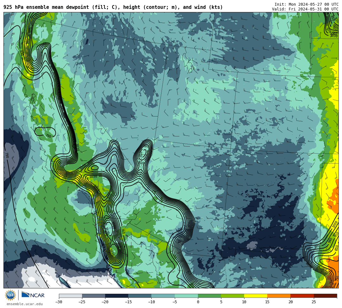Viewport: 342px width, 308px height.
Task: Click the -5 to 0 mint green colorbar segment
Action: pos(186,296)
